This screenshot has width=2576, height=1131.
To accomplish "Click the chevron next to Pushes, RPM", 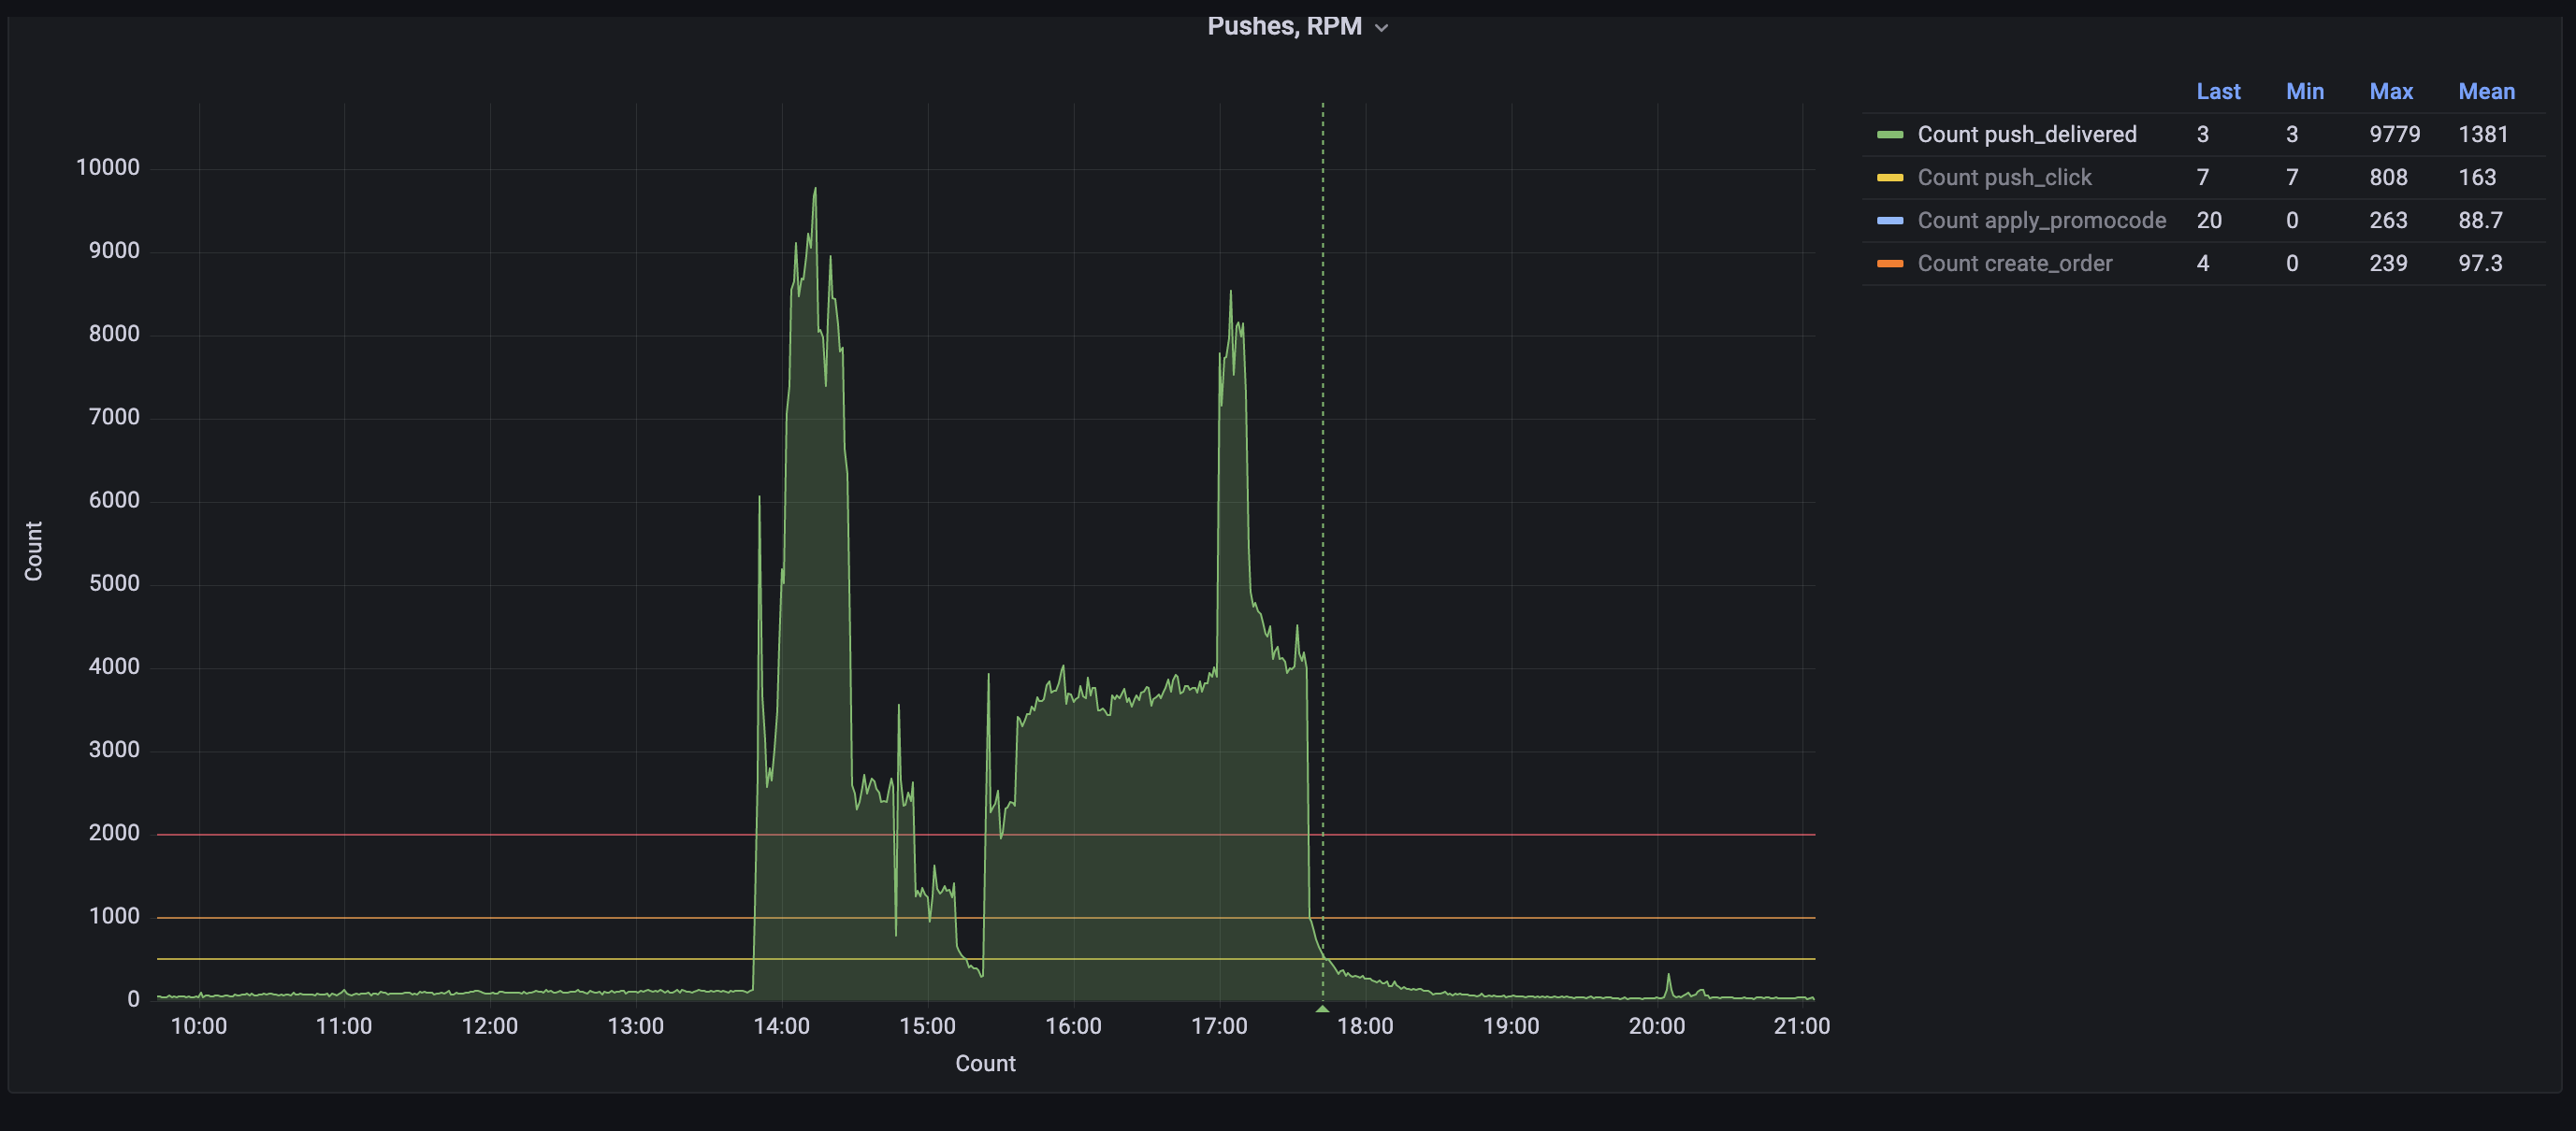I will (1381, 28).
